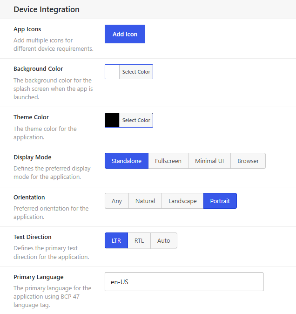Screen dimensions: 296x314
Task: Click the App Icons label
Action: tap(27, 29)
